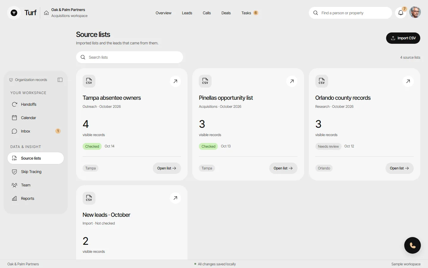Click the Inbox chat bubble icon
This screenshot has height=268, width=428.
click(14, 131)
